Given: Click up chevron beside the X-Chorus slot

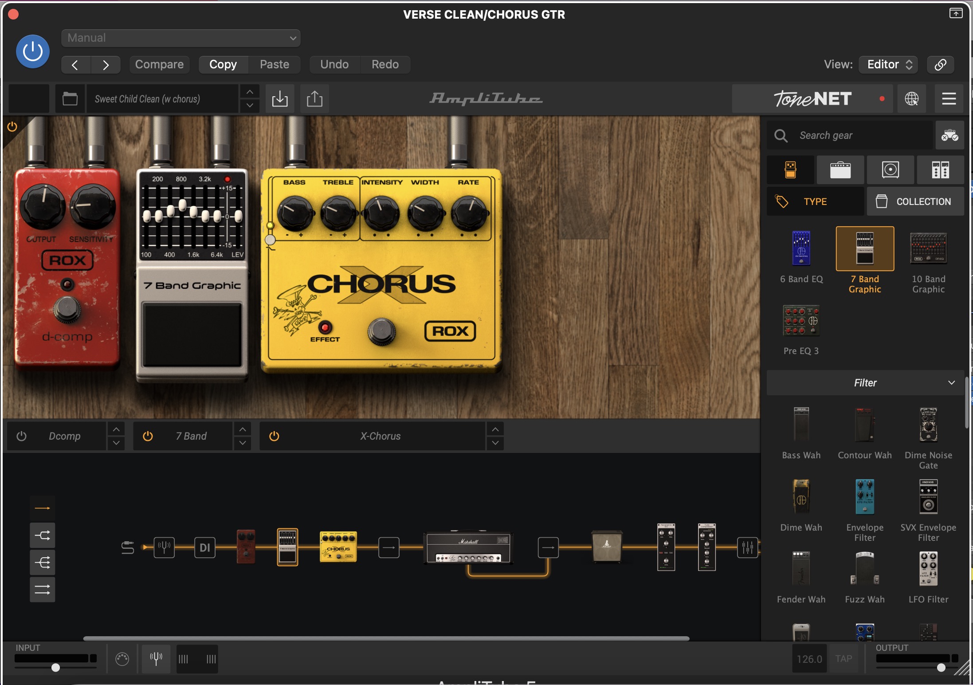Looking at the screenshot, I should tap(495, 429).
